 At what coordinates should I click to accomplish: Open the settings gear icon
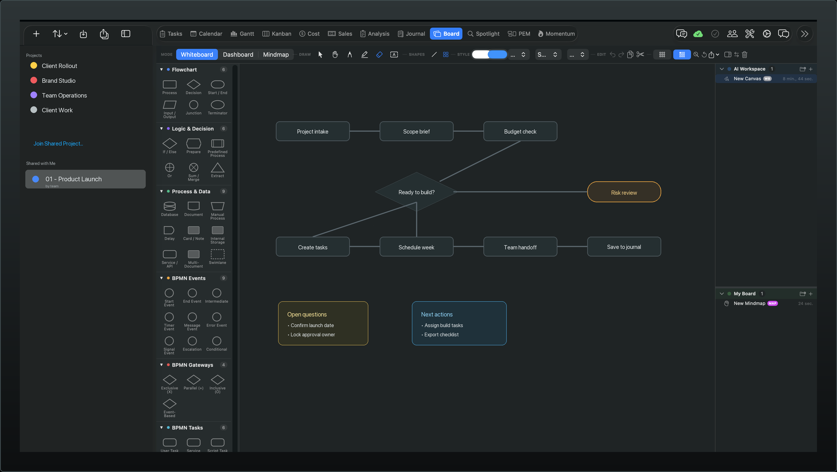point(767,34)
